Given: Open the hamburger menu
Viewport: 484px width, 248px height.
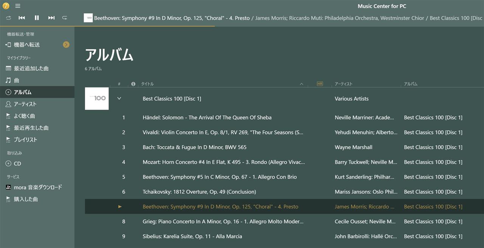Looking at the screenshot, I should (x=18, y=6).
